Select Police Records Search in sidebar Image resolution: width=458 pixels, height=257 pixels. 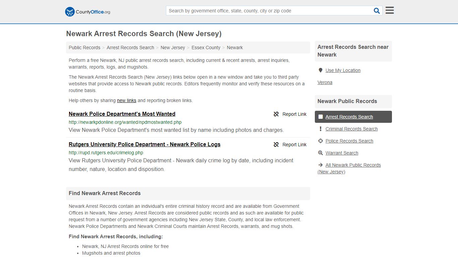click(x=349, y=141)
